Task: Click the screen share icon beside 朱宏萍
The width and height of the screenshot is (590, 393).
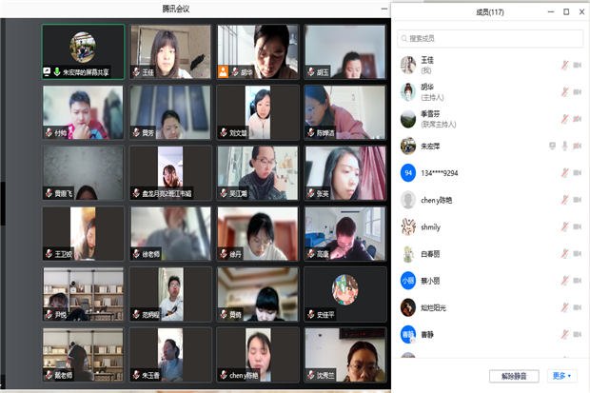Action: tap(552, 146)
